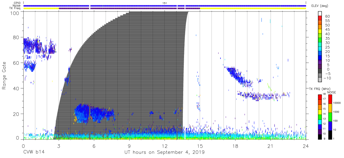Pick the yellow 40–45 degree elevation swatch
The width and height of the screenshot is (344, 158).
tap(320, 31)
